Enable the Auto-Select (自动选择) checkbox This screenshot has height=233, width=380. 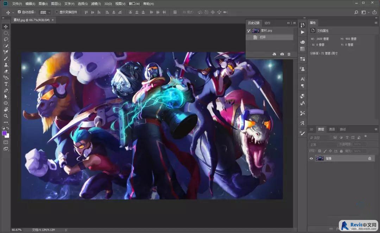[19, 12]
